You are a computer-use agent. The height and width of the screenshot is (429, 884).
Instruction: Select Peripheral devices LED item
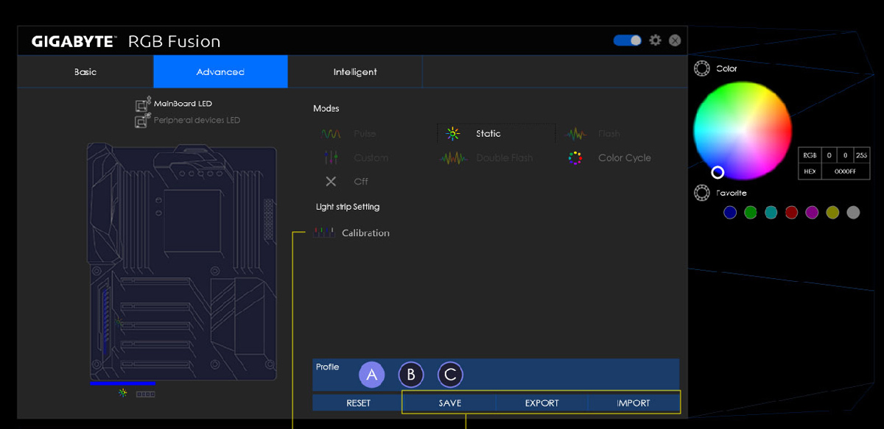(196, 121)
